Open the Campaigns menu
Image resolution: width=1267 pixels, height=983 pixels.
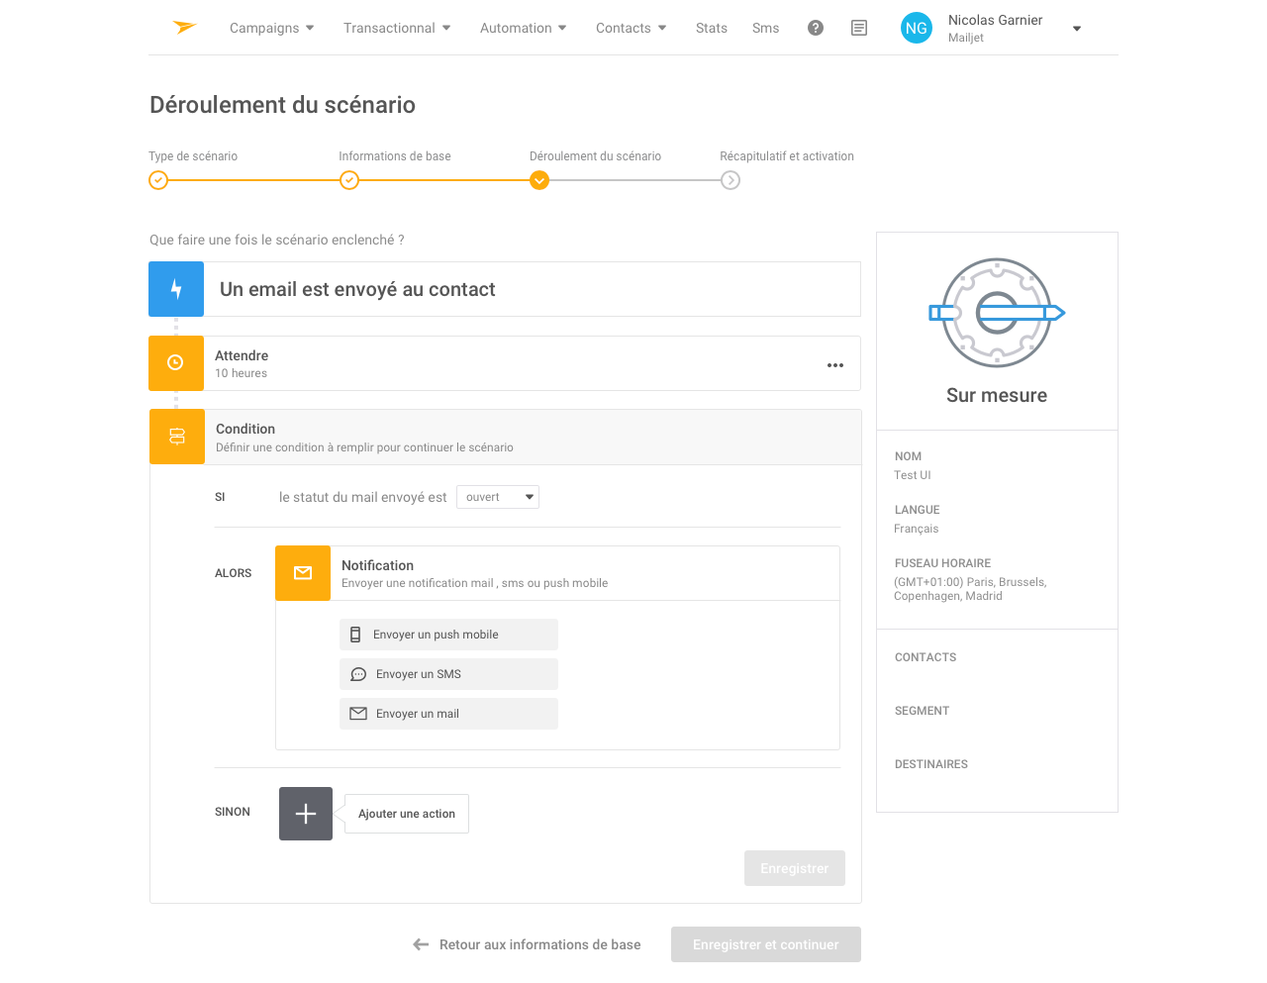[271, 28]
